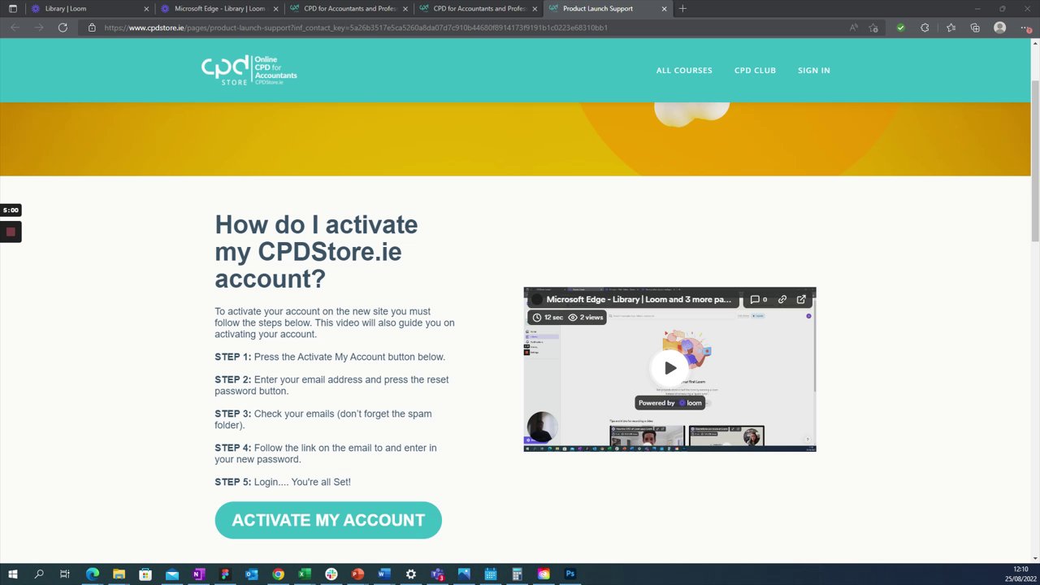The height and width of the screenshot is (585, 1040).
Task: Stop the Loom recording
Action: point(11,232)
